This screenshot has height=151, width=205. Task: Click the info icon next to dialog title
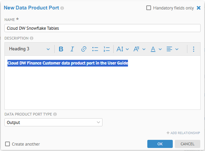coord(62,8)
